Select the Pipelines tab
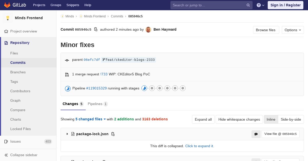 [98, 104]
